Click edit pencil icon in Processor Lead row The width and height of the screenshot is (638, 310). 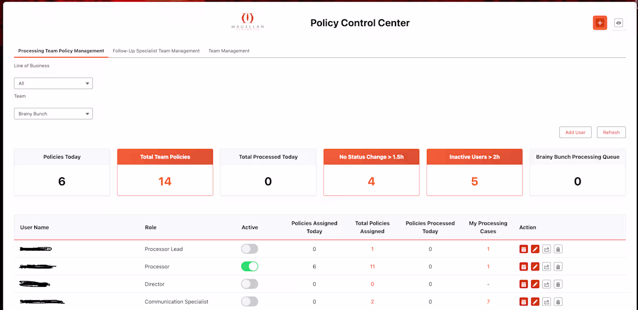[x=535, y=249]
